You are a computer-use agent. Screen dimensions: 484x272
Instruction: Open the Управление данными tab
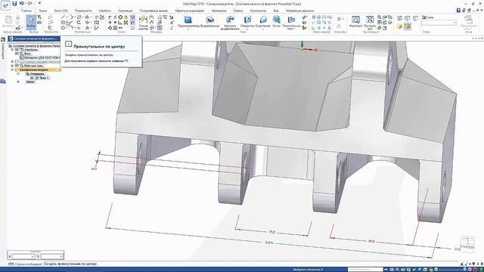tap(299, 11)
